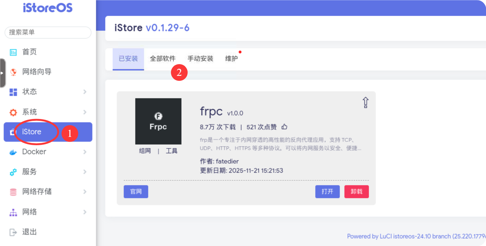The image size is (486, 246).
Task: Click the 首页 home icon
Action: (x=13, y=52)
